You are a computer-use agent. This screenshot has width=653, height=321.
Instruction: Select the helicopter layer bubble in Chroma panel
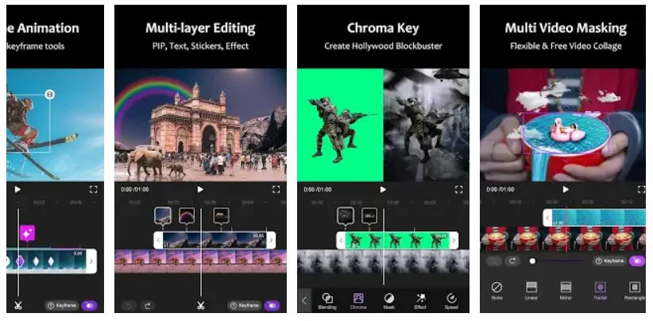coord(346,216)
